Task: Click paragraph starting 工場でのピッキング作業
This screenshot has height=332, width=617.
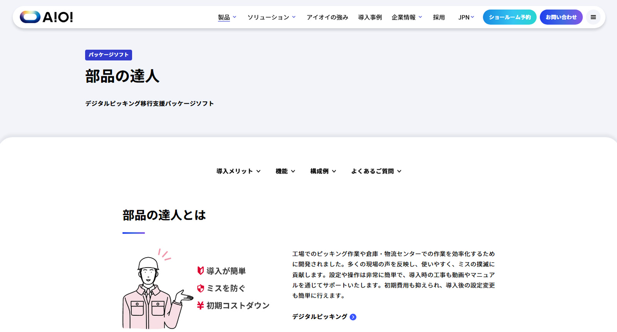Action: click(393, 275)
